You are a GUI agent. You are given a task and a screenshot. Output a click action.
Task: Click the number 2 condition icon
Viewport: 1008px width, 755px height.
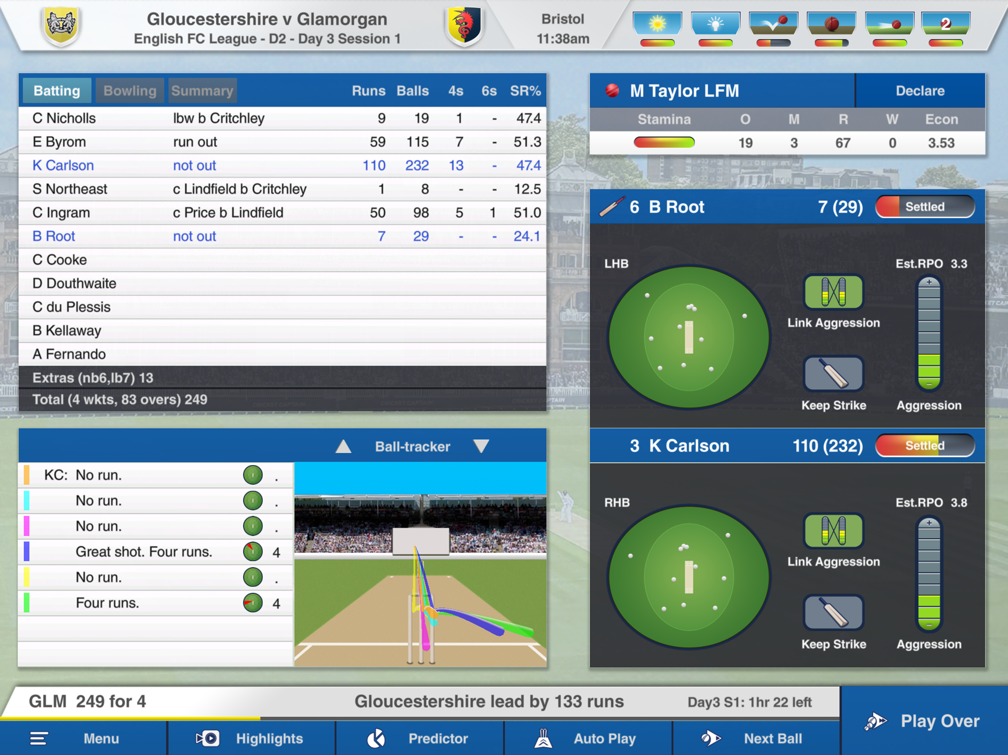click(946, 24)
